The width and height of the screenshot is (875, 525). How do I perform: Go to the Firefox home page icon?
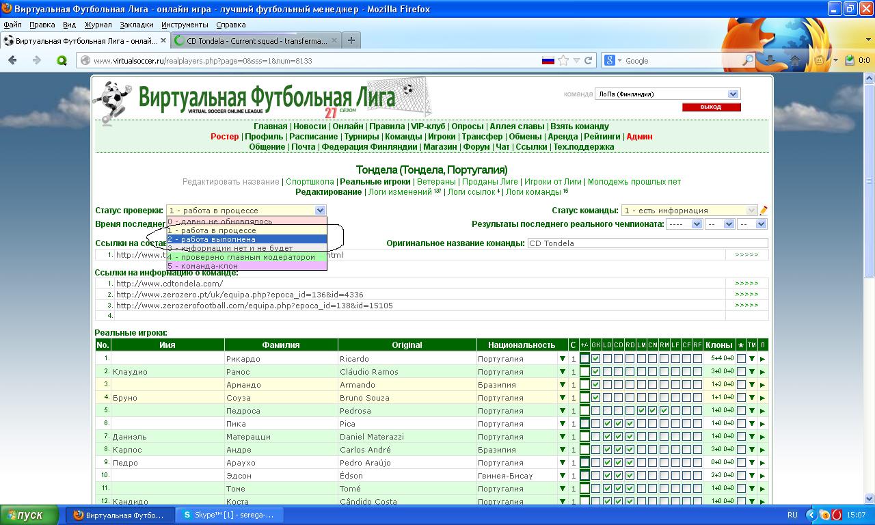[795, 60]
